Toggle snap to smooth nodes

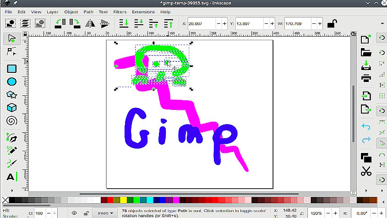(382, 155)
